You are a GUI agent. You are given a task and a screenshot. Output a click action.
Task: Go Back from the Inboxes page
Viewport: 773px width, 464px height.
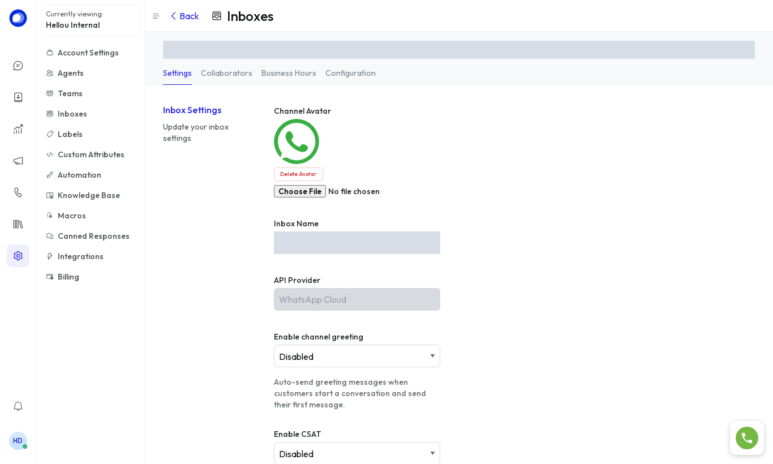click(x=184, y=16)
